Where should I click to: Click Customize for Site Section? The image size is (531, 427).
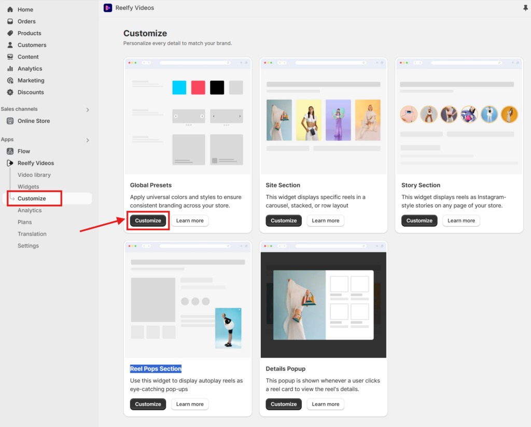284,221
